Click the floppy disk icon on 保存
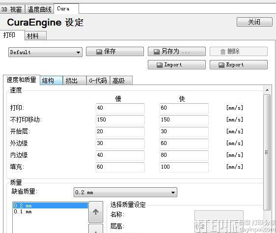276x233 pixels. pyautogui.click(x=99, y=52)
